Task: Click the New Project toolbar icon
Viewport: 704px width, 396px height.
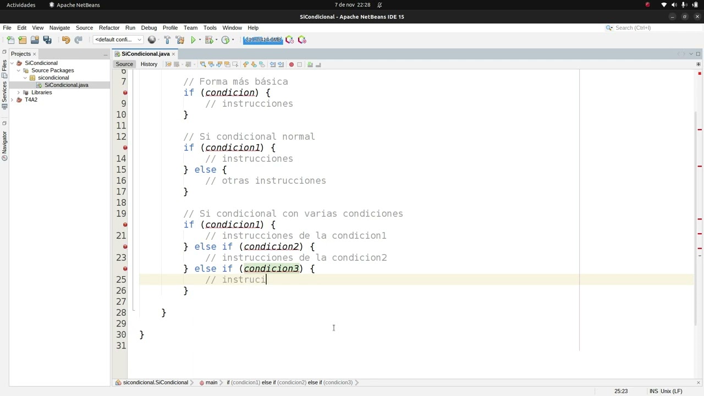Action: [23, 40]
